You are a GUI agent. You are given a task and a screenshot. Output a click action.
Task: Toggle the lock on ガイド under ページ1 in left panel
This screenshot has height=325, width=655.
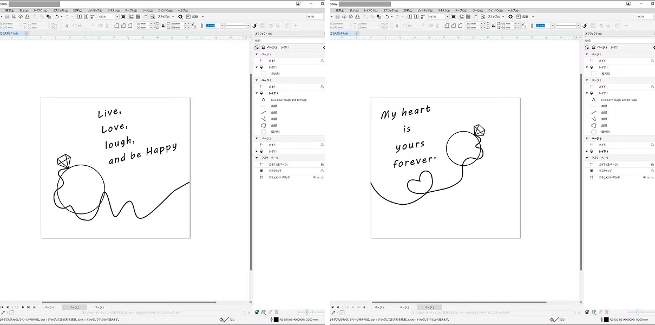[x=322, y=61]
